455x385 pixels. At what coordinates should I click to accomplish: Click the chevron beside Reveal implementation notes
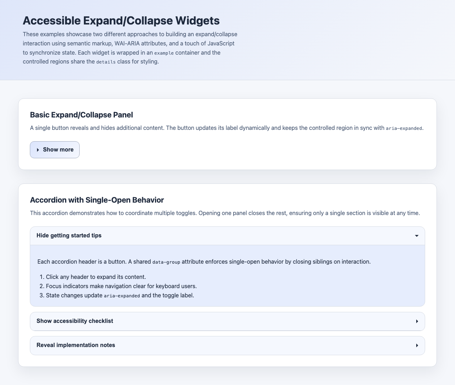point(417,345)
